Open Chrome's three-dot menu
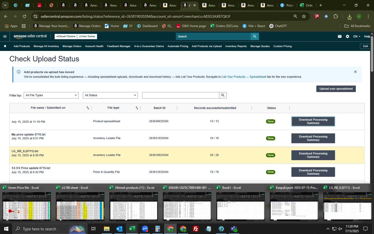Image resolution: width=374 pixels, height=234 pixels. click(x=368, y=16)
